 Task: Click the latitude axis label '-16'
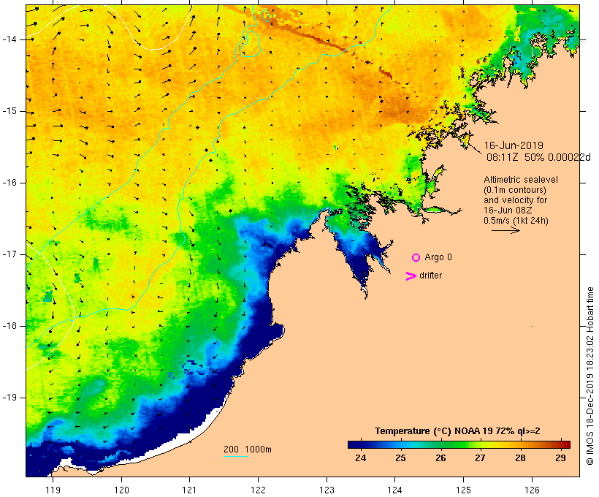click(x=9, y=183)
